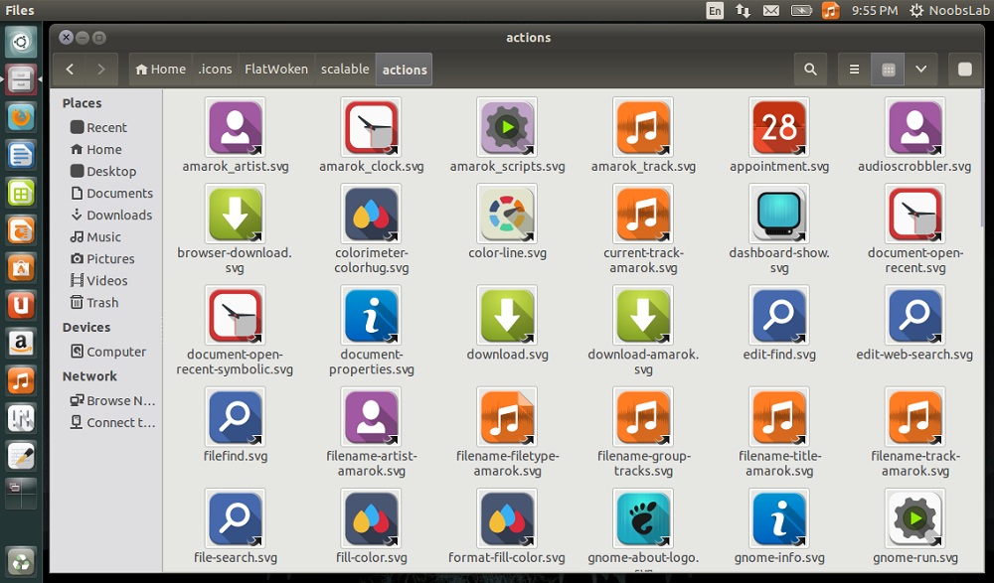Open edit-web-search.svg magnifier icon

point(914,313)
